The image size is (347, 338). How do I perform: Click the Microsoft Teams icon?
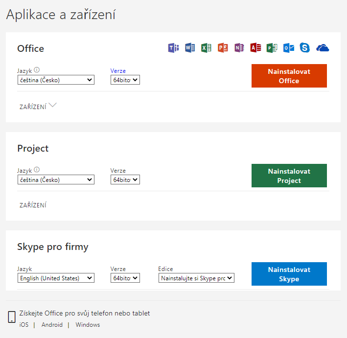coord(173,48)
